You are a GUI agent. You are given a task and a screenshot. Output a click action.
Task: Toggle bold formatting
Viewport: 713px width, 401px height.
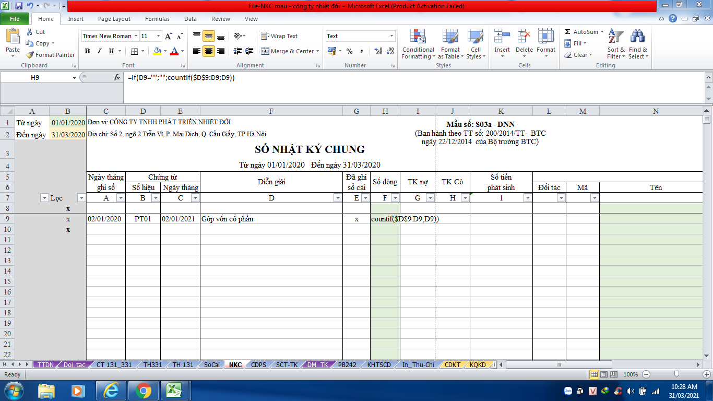tap(87, 51)
